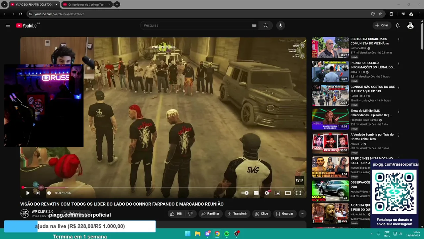Toggle autoplay switch in player
Image resolution: width=424 pixels, height=239 pixels.
coord(245,193)
